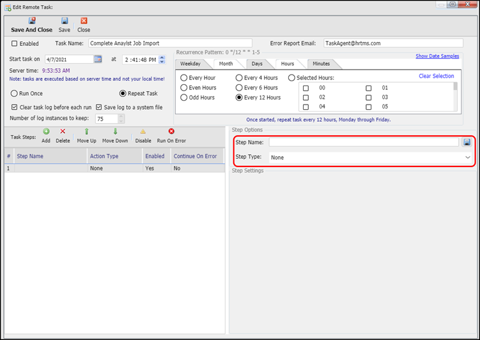The width and height of the screenshot is (480, 340).
Task: Move the step up
Action: [86, 131]
